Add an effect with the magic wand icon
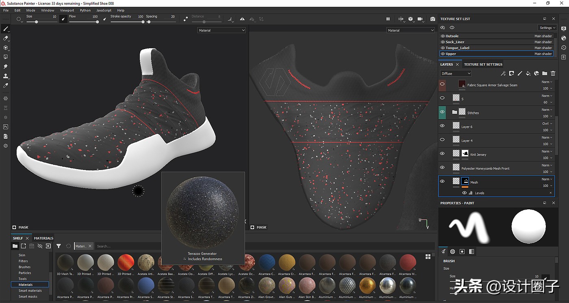 503,73
